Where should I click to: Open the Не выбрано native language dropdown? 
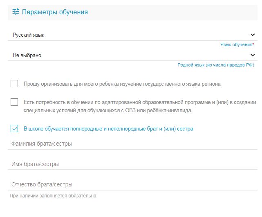[x=132, y=55]
